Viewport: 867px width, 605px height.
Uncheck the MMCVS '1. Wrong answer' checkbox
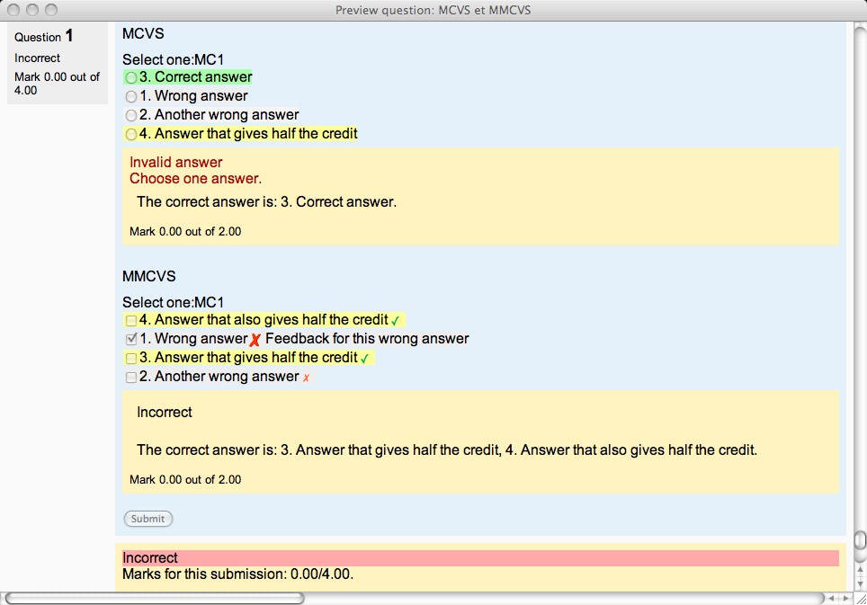pyautogui.click(x=131, y=339)
